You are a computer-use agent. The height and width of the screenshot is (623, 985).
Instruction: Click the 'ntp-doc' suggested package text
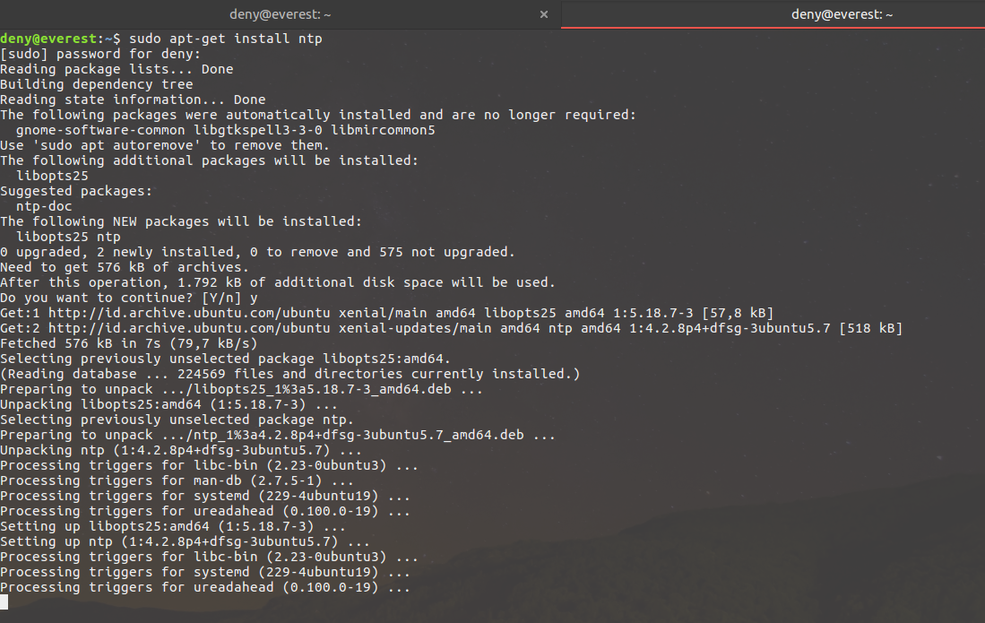43,205
